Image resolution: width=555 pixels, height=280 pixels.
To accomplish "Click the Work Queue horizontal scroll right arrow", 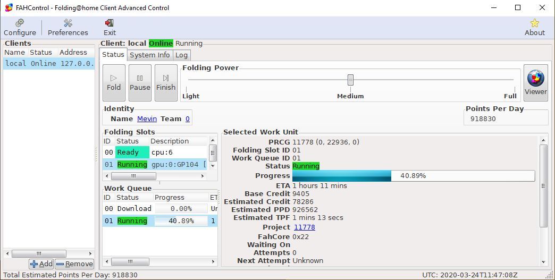I will pyautogui.click(x=213, y=261).
